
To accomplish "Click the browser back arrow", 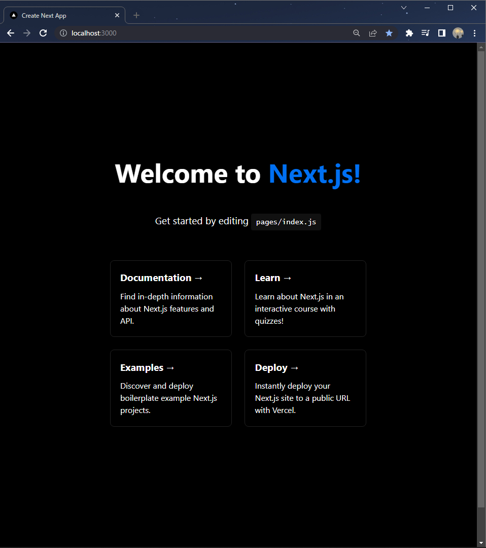I will [x=11, y=33].
